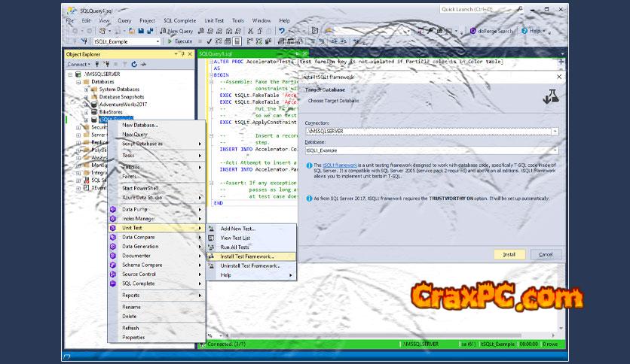The height and width of the screenshot is (364, 630).
Task: Open the Database dropdown showing tSQLt_Example
Action: click(x=555, y=150)
